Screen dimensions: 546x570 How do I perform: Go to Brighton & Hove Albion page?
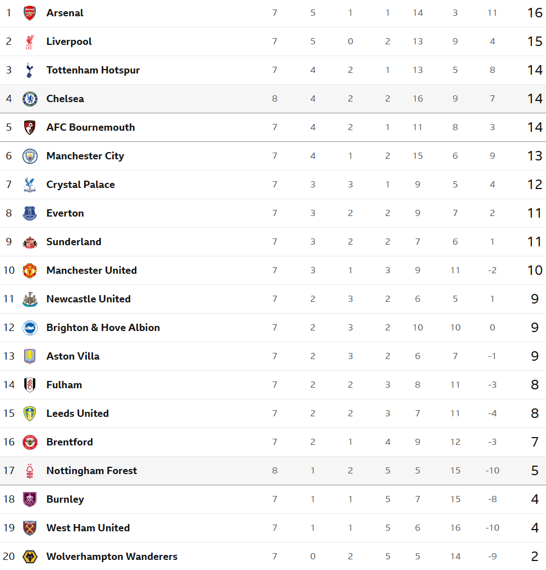pos(103,328)
